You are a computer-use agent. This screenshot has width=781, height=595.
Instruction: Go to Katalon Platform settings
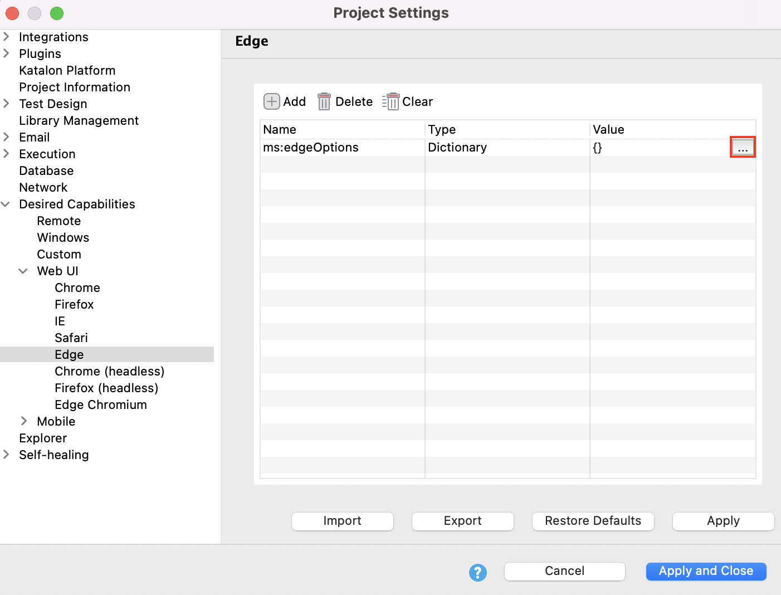click(67, 70)
